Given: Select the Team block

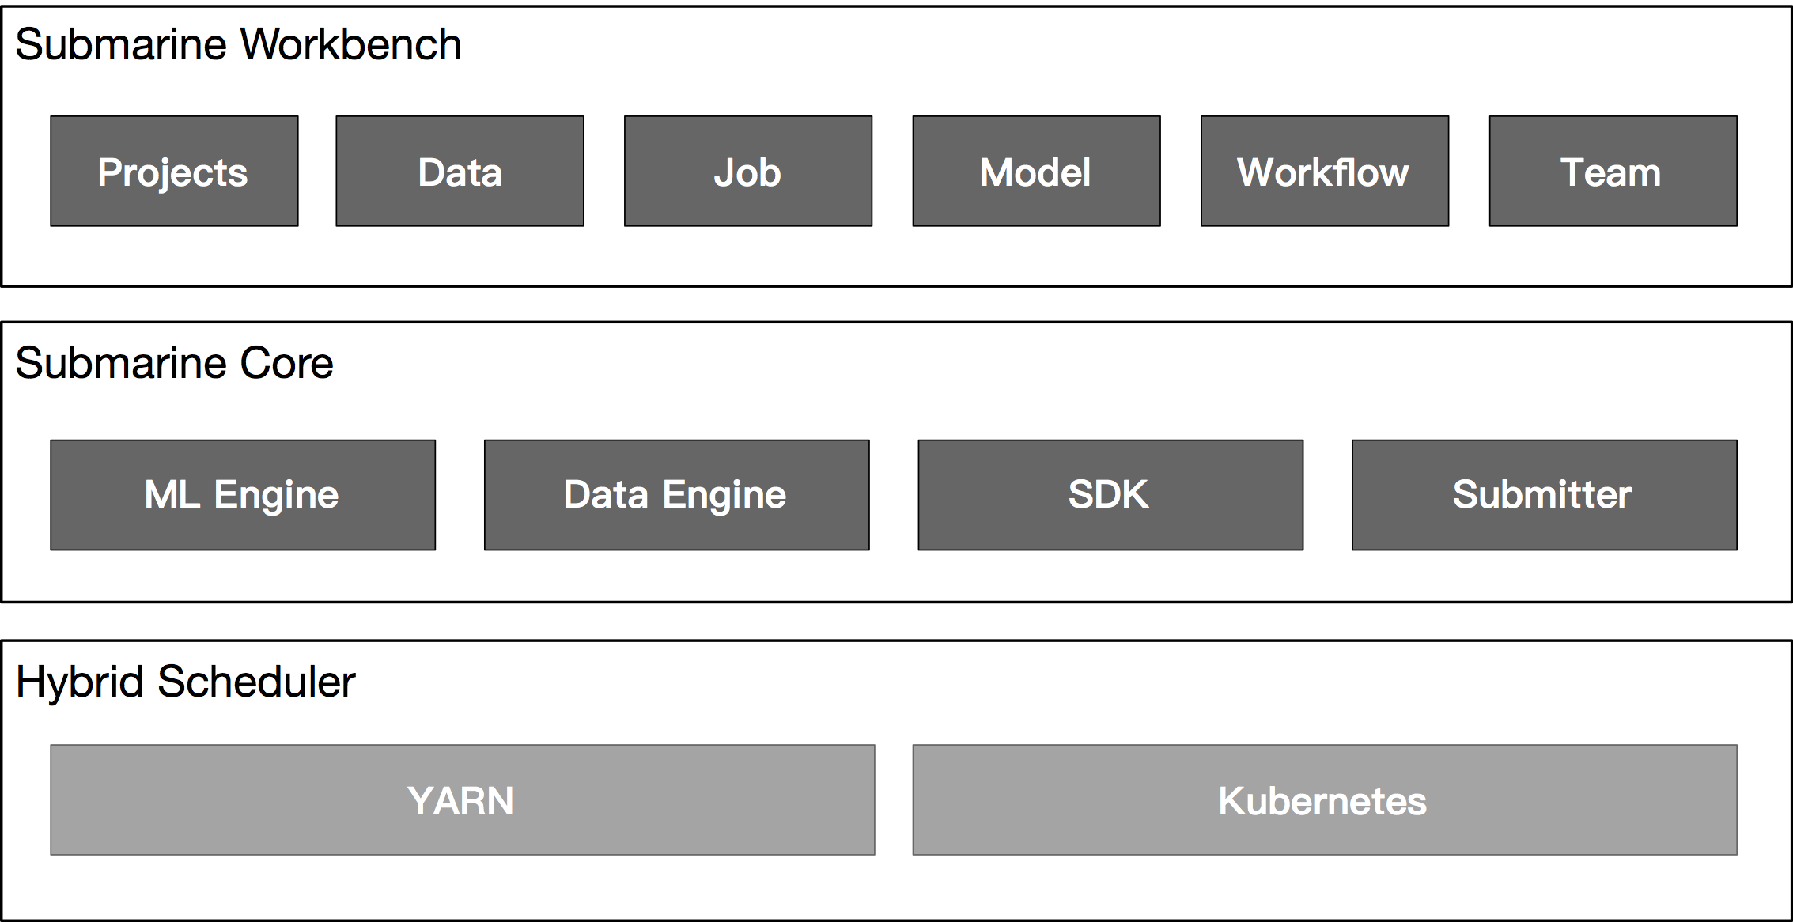Looking at the screenshot, I should [1613, 172].
